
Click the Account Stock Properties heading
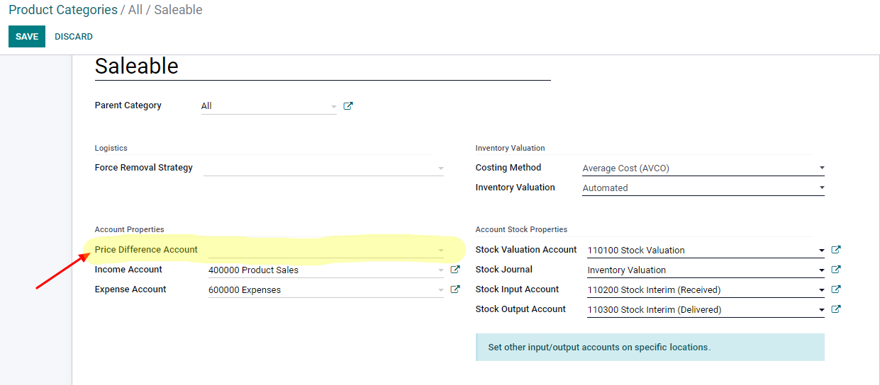[x=521, y=229]
